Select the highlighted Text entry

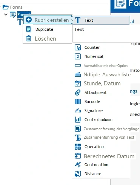tap(101, 20)
